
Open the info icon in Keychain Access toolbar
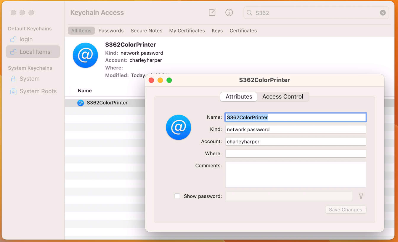[x=229, y=12]
